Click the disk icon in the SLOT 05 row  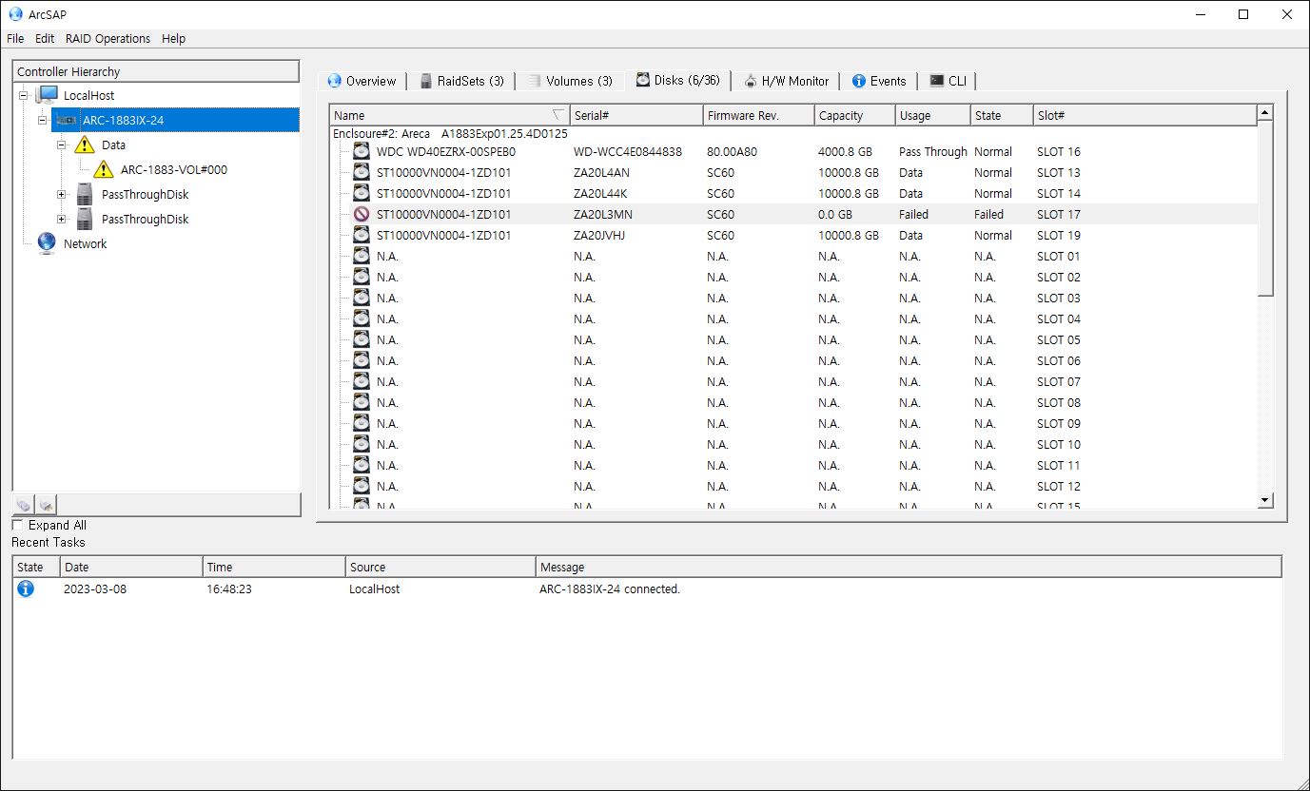point(362,339)
